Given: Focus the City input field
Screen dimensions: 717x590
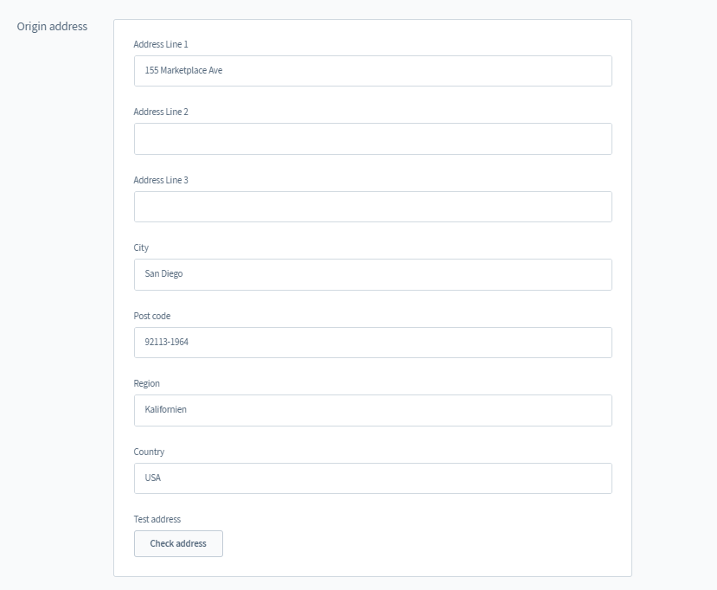Looking at the screenshot, I should [373, 274].
